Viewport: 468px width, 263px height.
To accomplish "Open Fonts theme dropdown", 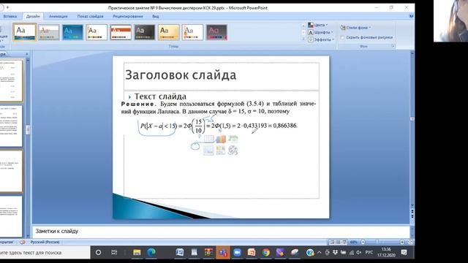I will pyautogui.click(x=321, y=32).
